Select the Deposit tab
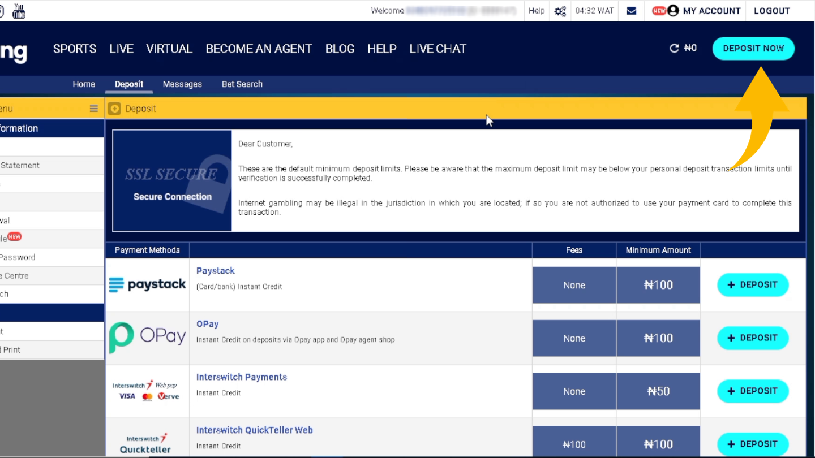This screenshot has height=458, width=815. click(129, 84)
